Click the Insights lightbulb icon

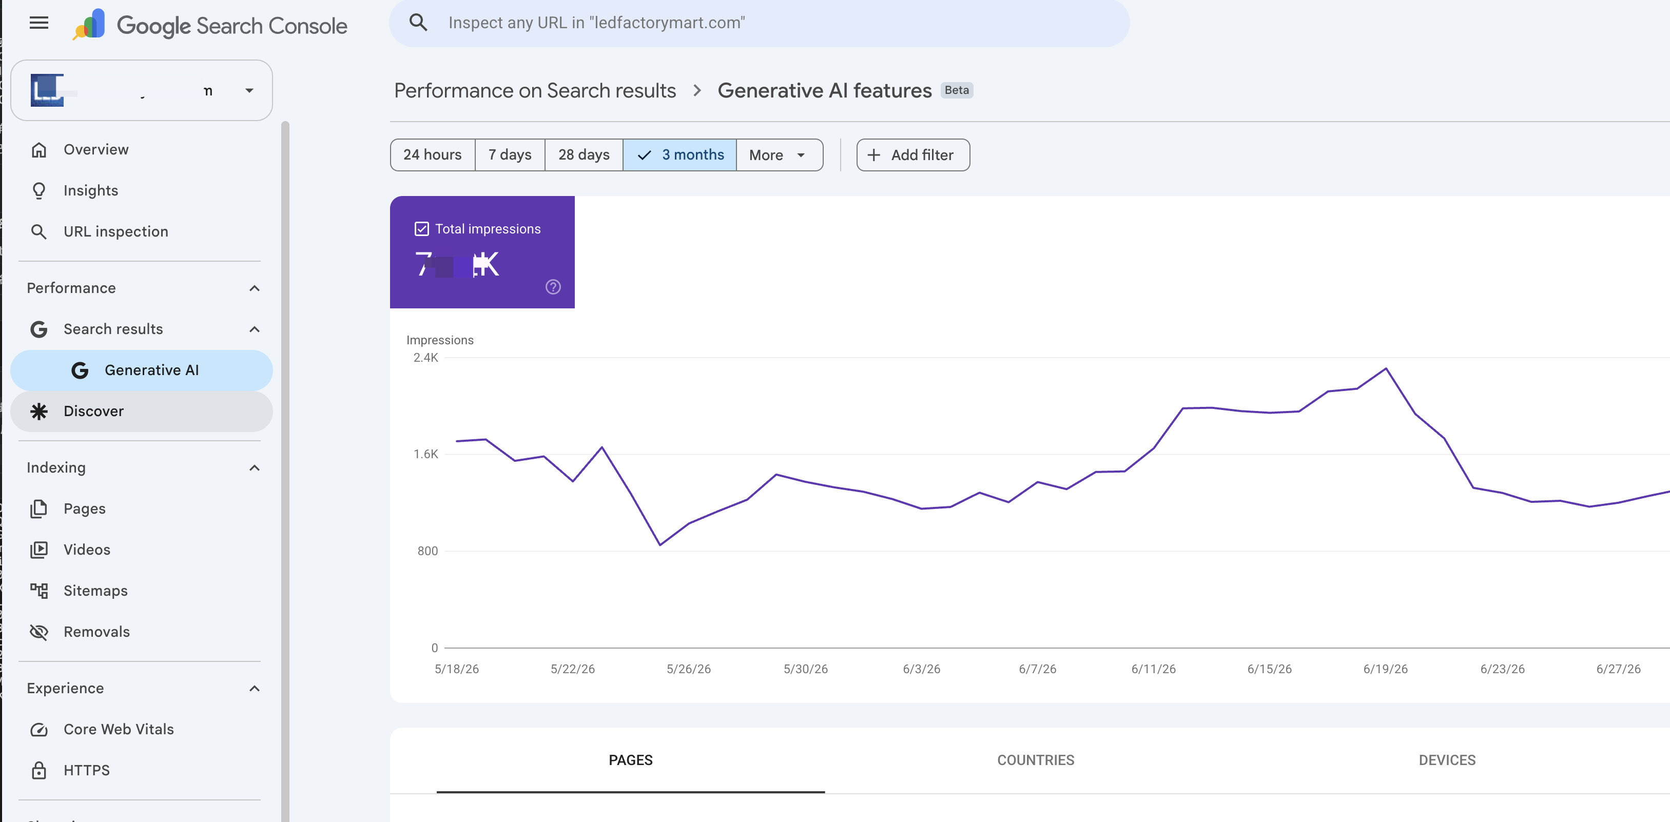tap(39, 190)
